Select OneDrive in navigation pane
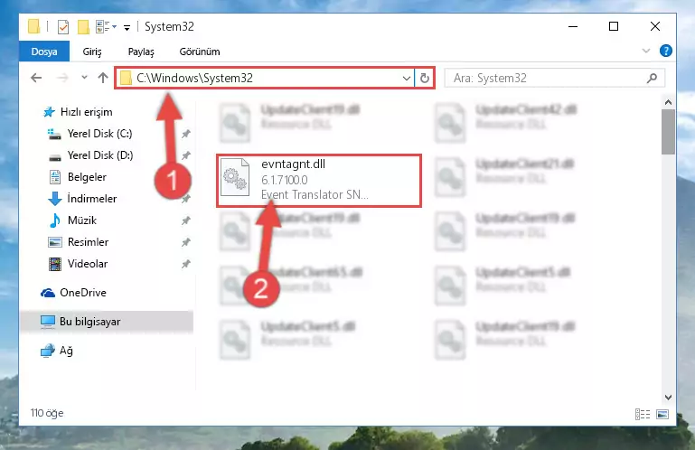This screenshot has height=450, width=695. click(x=83, y=293)
